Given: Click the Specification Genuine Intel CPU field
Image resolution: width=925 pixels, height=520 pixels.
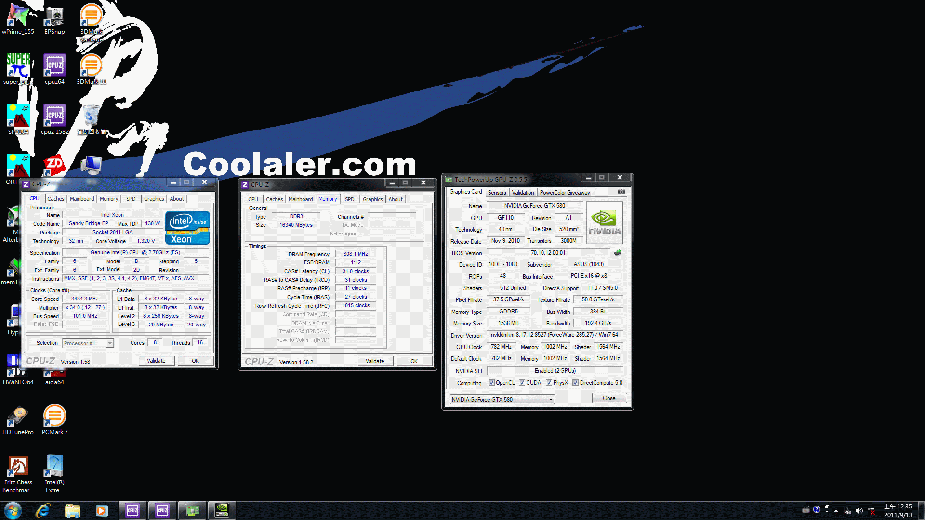Looking at the screenshot, I should click(x=135, y=252).
